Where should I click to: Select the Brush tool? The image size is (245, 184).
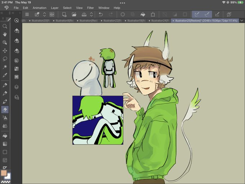click(5, 101)
